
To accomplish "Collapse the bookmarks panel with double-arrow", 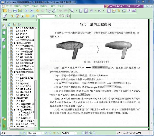I will [36, 20].
